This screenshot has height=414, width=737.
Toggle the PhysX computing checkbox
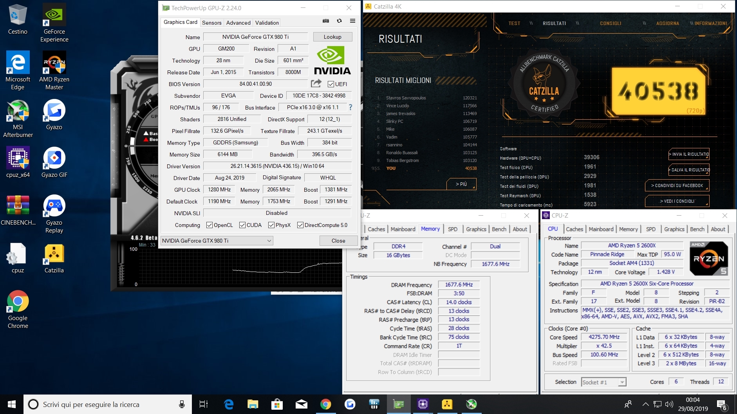tap(271, 225)
